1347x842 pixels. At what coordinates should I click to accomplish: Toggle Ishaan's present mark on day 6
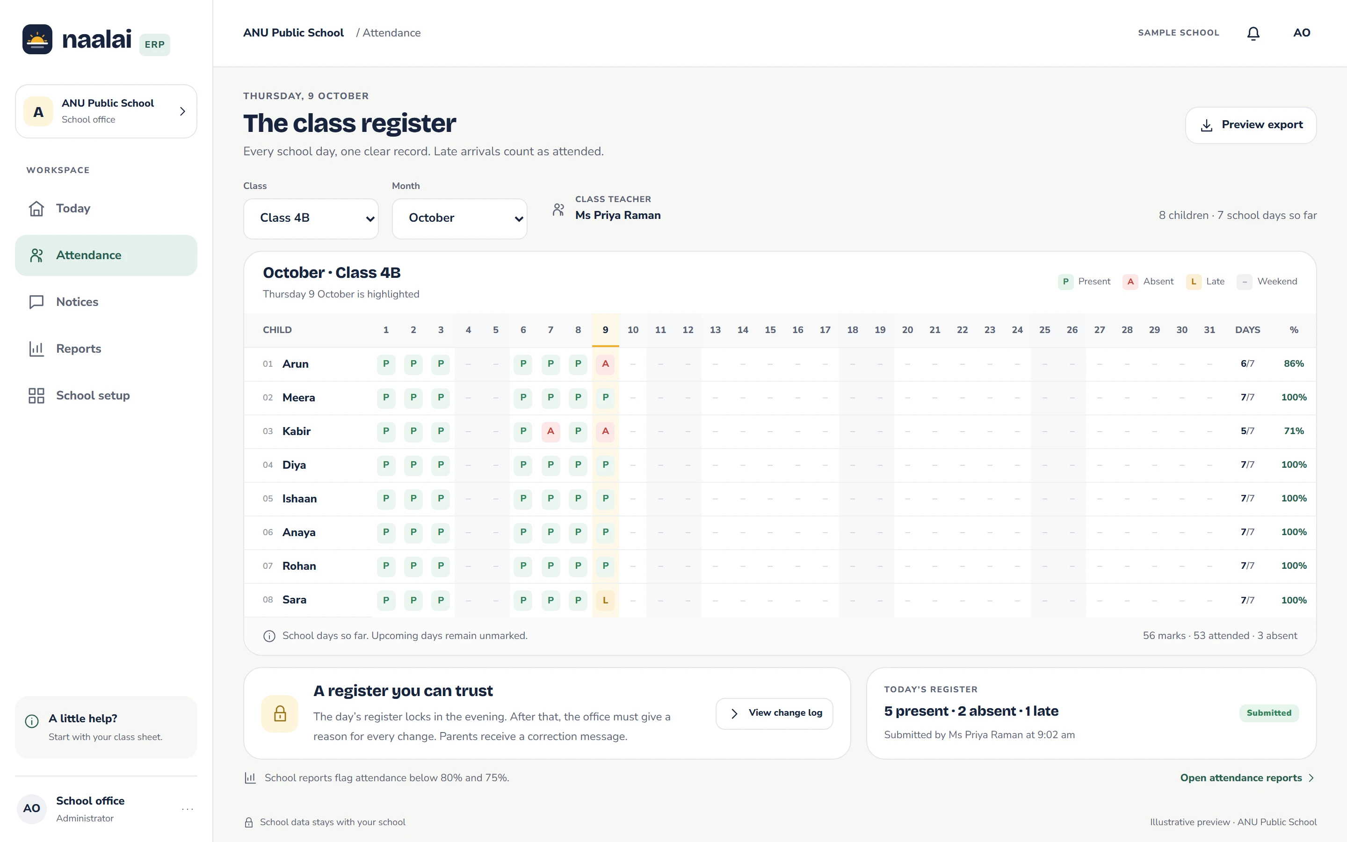click(x=522, y=499)
